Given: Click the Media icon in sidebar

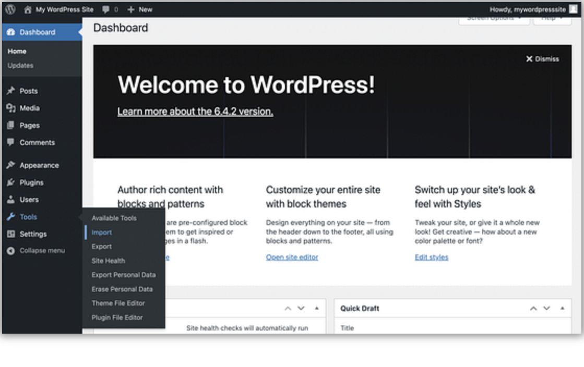Looking at the screenshot, I should coord(11,108).
